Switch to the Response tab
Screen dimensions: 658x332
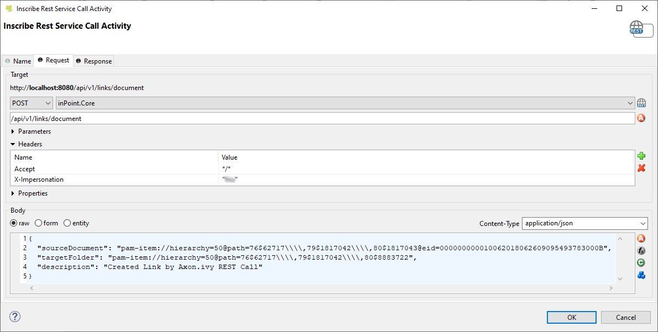pos(93,61)
